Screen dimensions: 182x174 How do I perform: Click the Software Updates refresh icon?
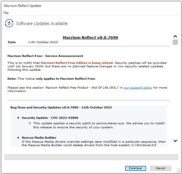point(9,23)
